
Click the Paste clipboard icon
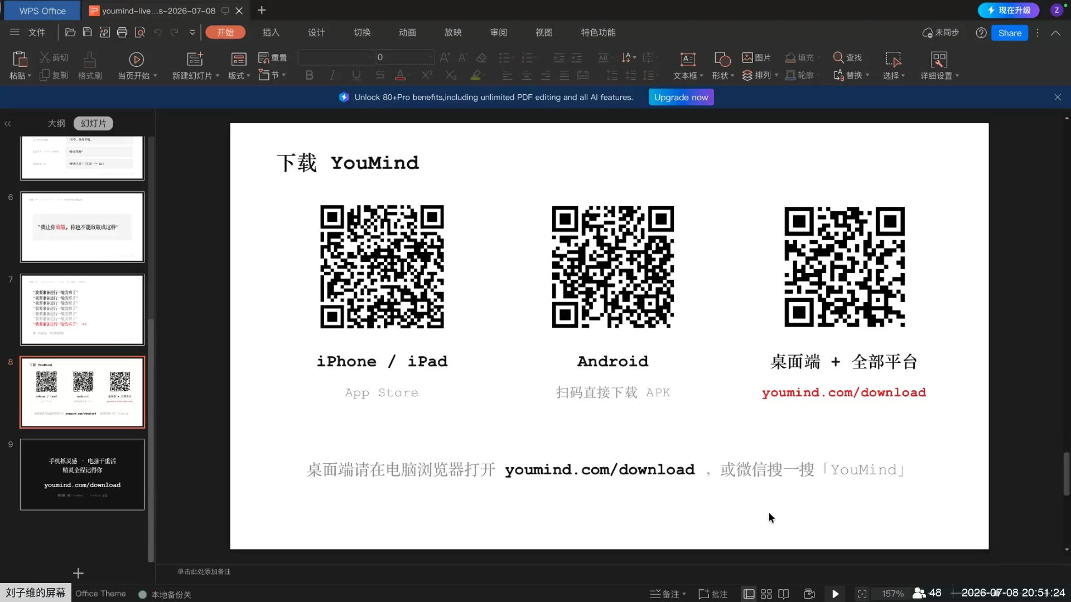click(x=20, y=59)
